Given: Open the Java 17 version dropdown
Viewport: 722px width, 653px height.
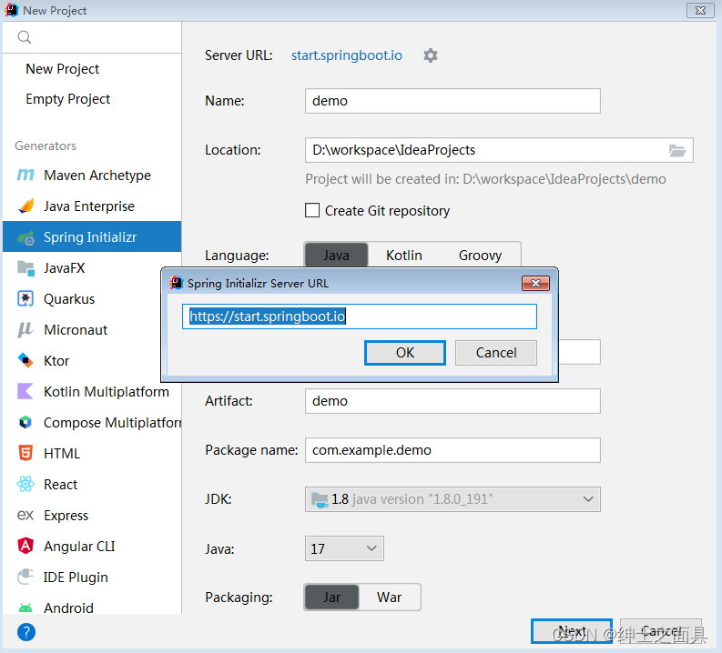Looking at the screenshot, I should pos(344,548).
